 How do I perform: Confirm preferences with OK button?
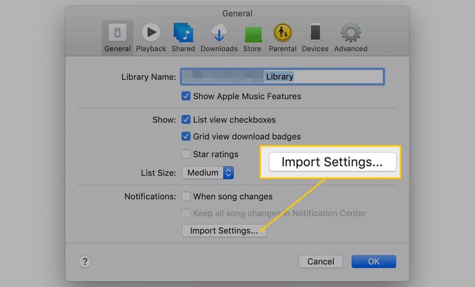373,262
